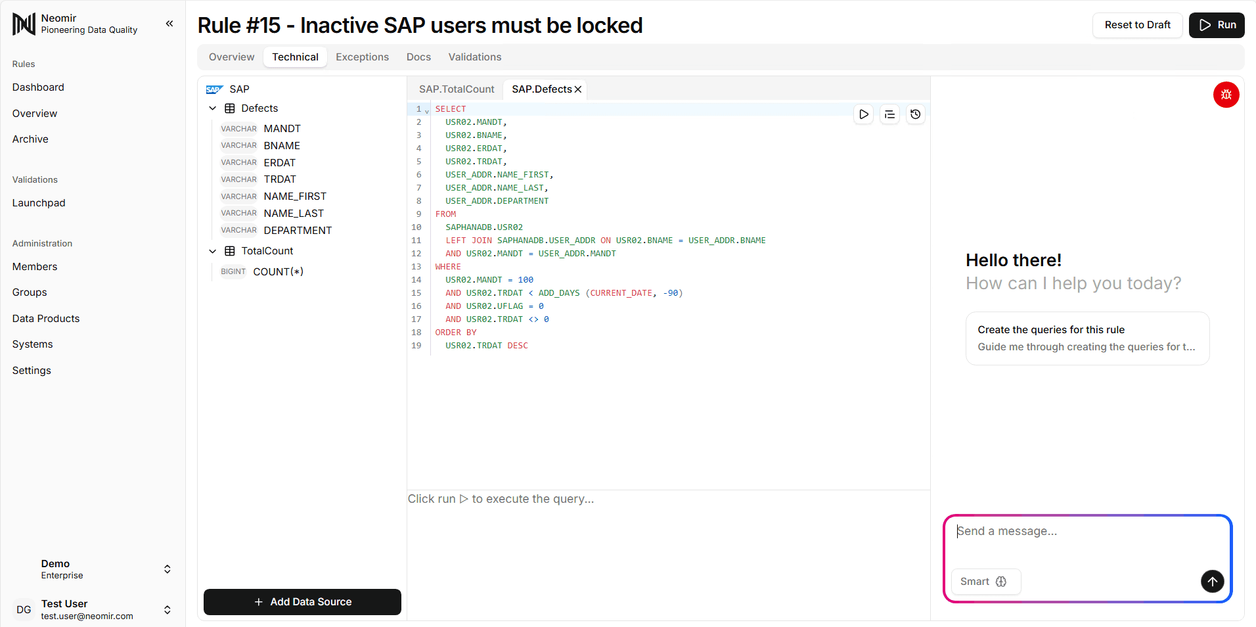Click the black Run button
This screenshot has width=1256, height=627.
pyautogui.click(x=1216, y=25)
